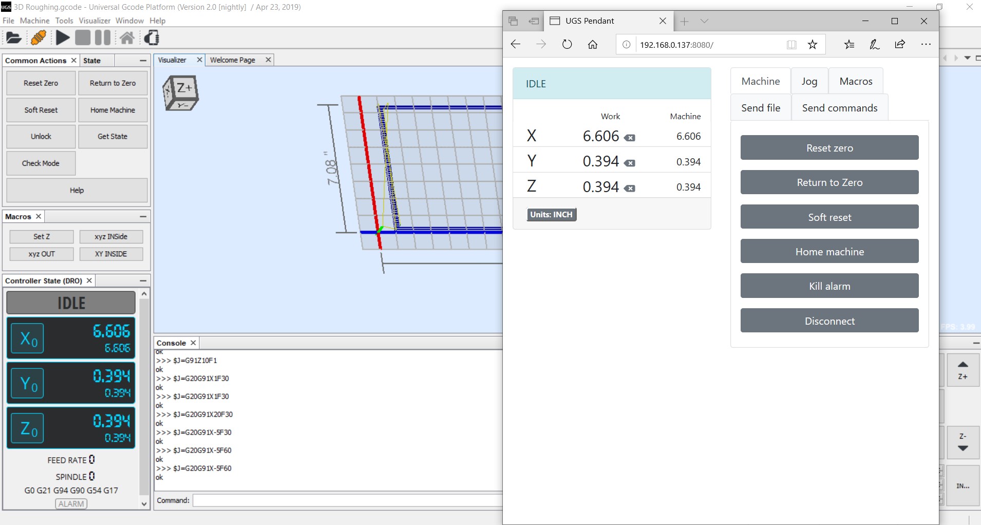Screen dimensions: 981x525
Task: Start sending gcode with the play icon
Action: click(63, 38)
